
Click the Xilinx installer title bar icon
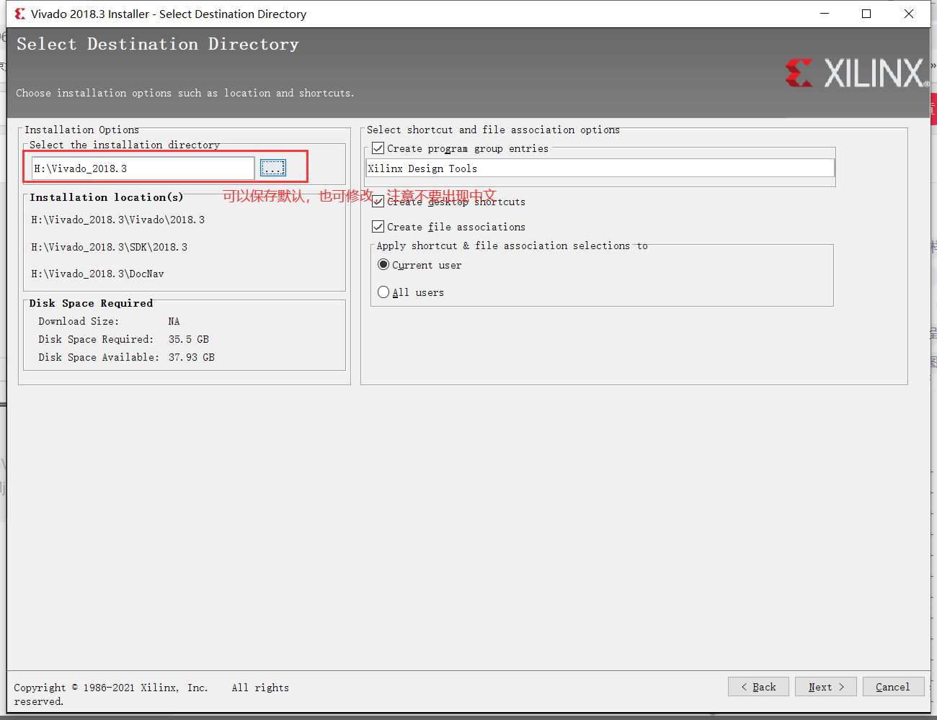(x=20, y=14)
